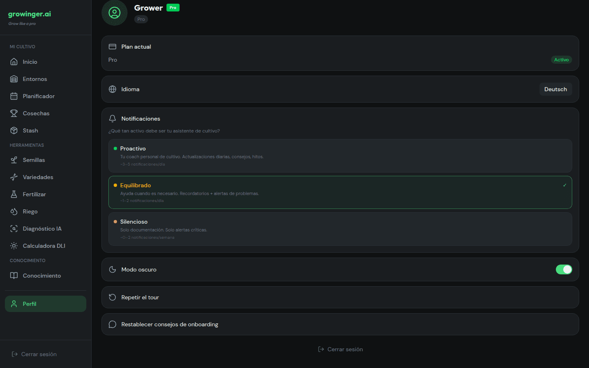Click Repetir el tour button
Viewport: 589px width, 368px height.
340,297
